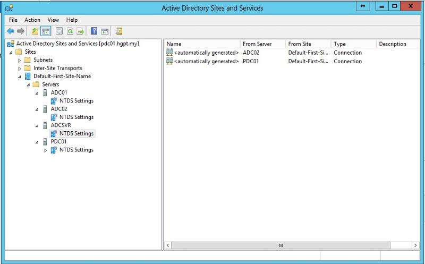Click the PDC01 From Server cell
This screenshot has width=425, height=264.
click(x=251, y=61)
